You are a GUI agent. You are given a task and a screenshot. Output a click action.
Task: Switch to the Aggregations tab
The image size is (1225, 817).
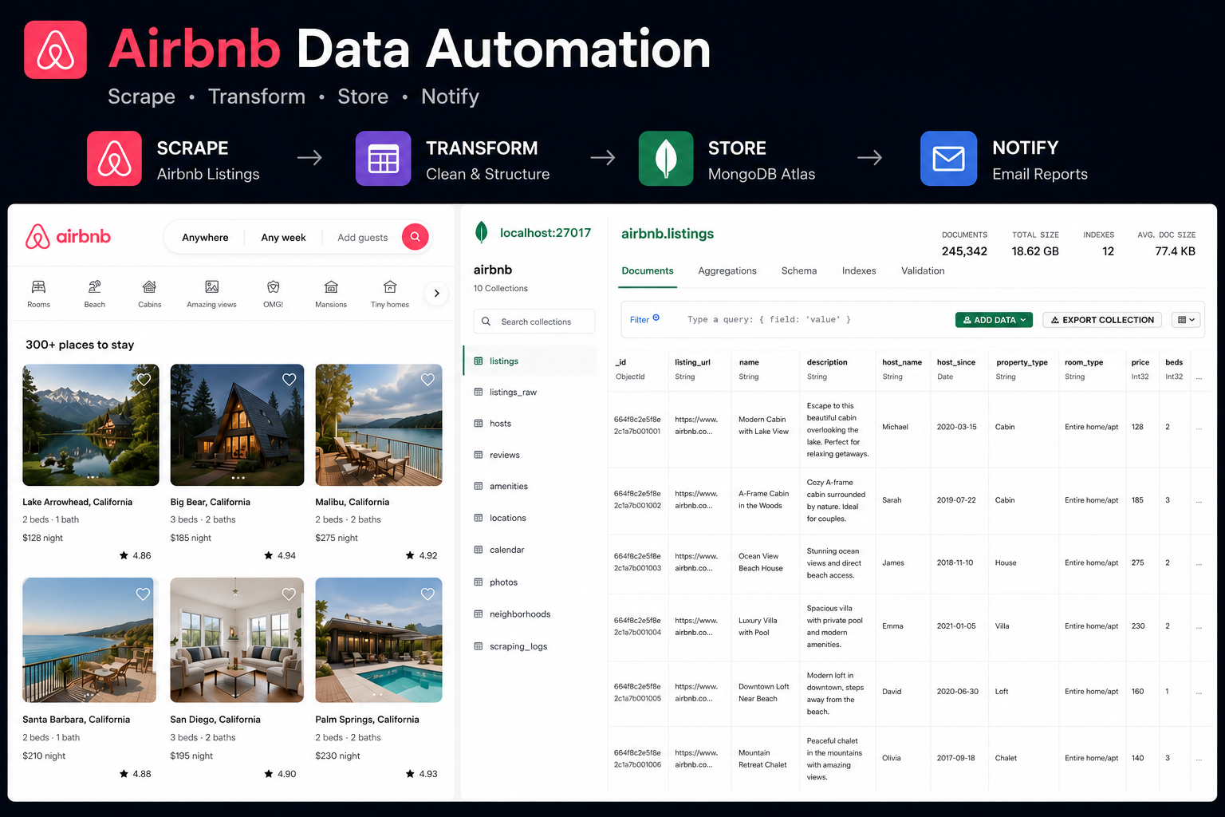pos(727,271)
